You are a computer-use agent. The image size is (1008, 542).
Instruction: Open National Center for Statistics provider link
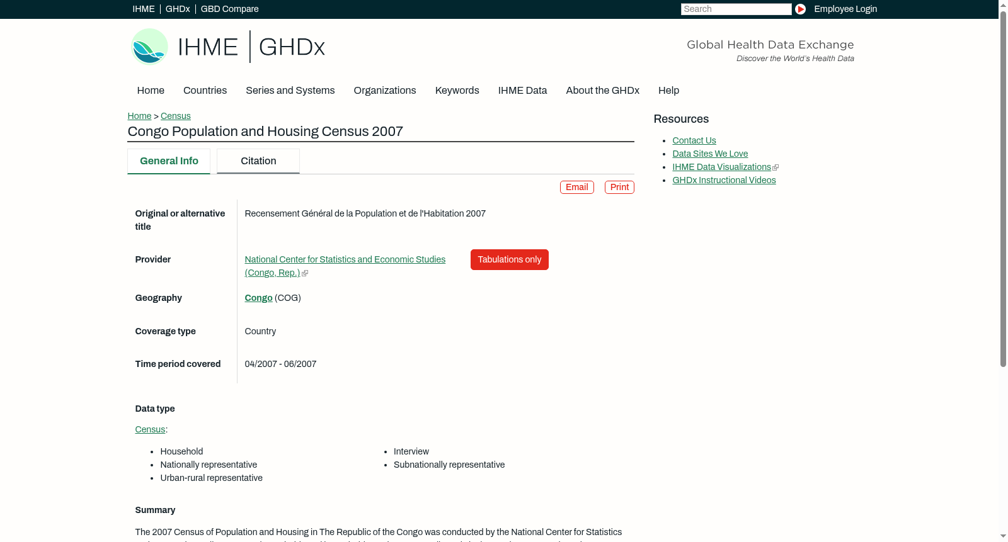point(345,266)
